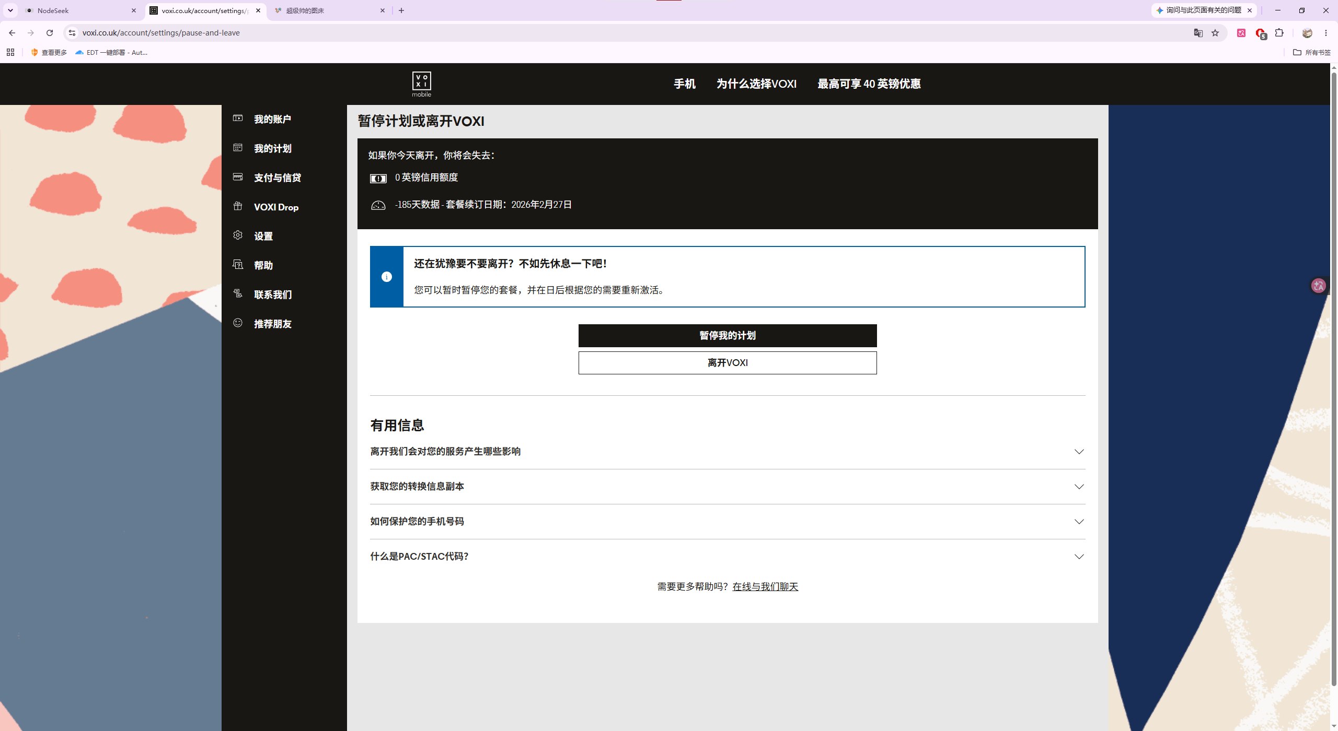Click the browser forward arrow
Viewport: 1338px width, 731px height.
[31, 33]
